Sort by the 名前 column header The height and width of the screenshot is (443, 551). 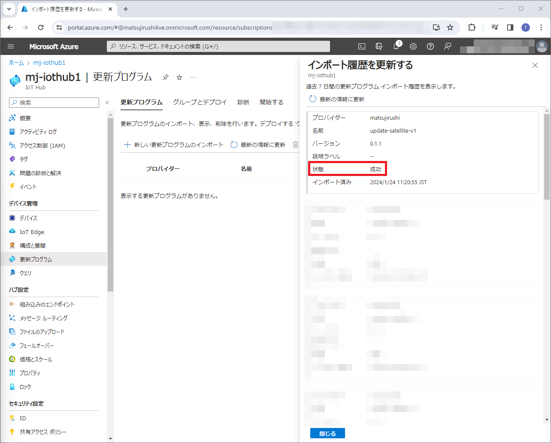[246, 169]
